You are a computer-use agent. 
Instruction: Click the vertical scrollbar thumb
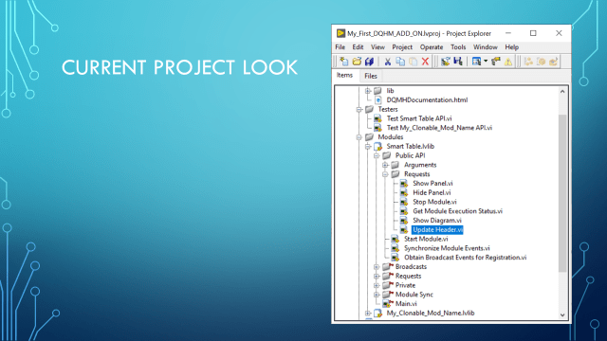(562, 193)
